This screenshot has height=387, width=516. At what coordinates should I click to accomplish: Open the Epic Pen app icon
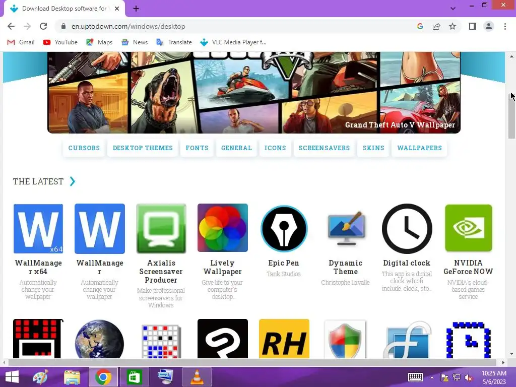pos(284,228)
